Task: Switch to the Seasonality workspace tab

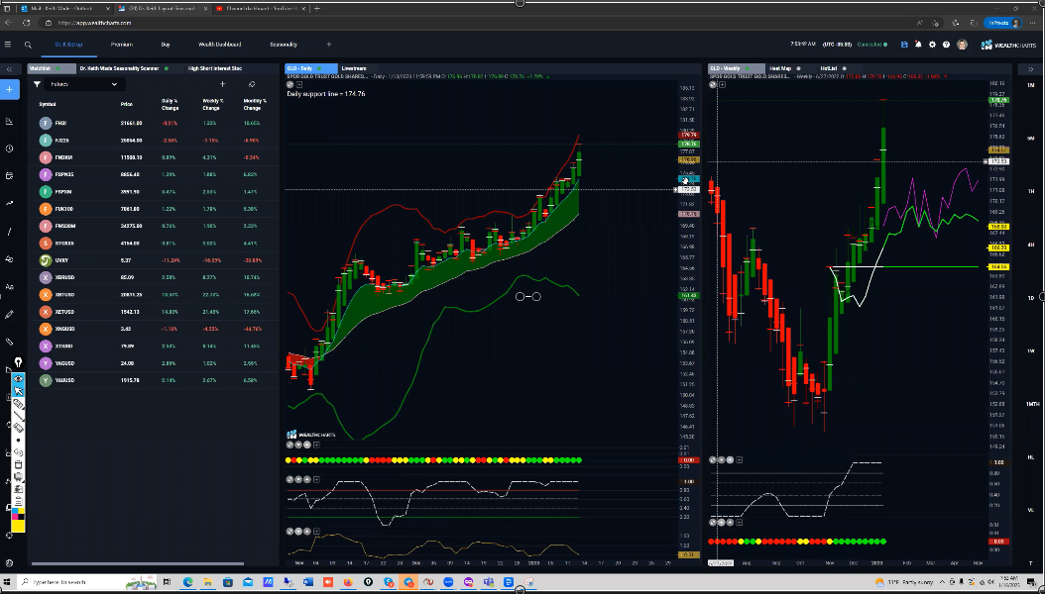Action: tap(284, 45)
